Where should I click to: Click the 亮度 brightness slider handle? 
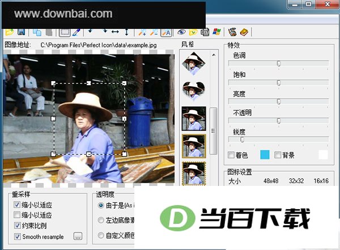[x=279, y=101]
